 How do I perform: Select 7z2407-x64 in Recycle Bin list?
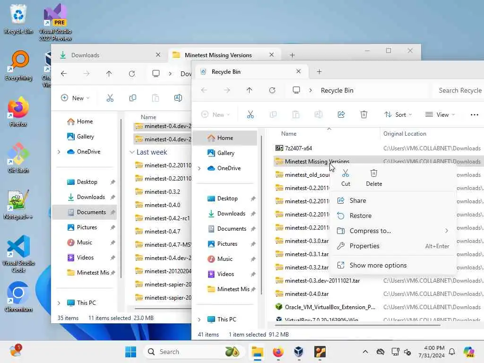298,148
